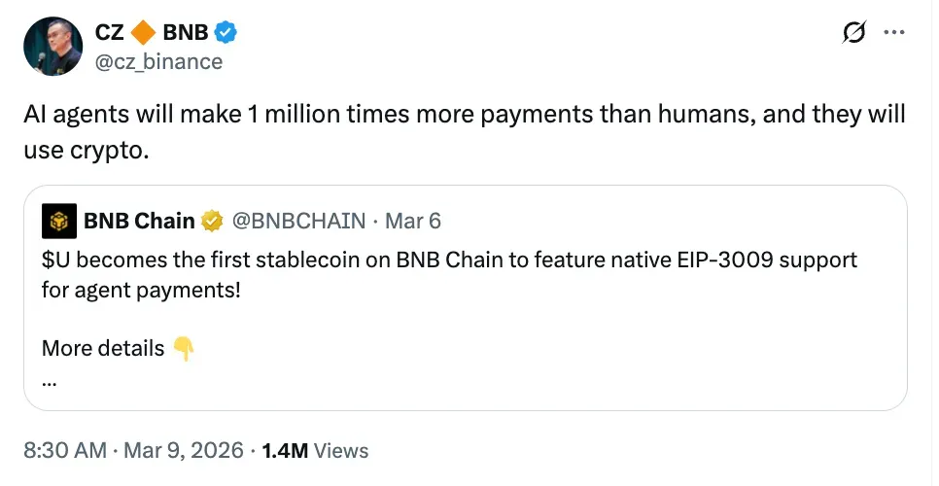Click the $U cashtag in quoted post
Image resolution: width=939 pixels, height=486 pixels.
click(x=55, y=261)
